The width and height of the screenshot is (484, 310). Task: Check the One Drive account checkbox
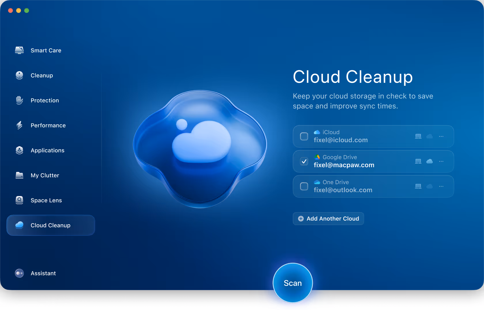pyautogui.click(x=304, y=187)
